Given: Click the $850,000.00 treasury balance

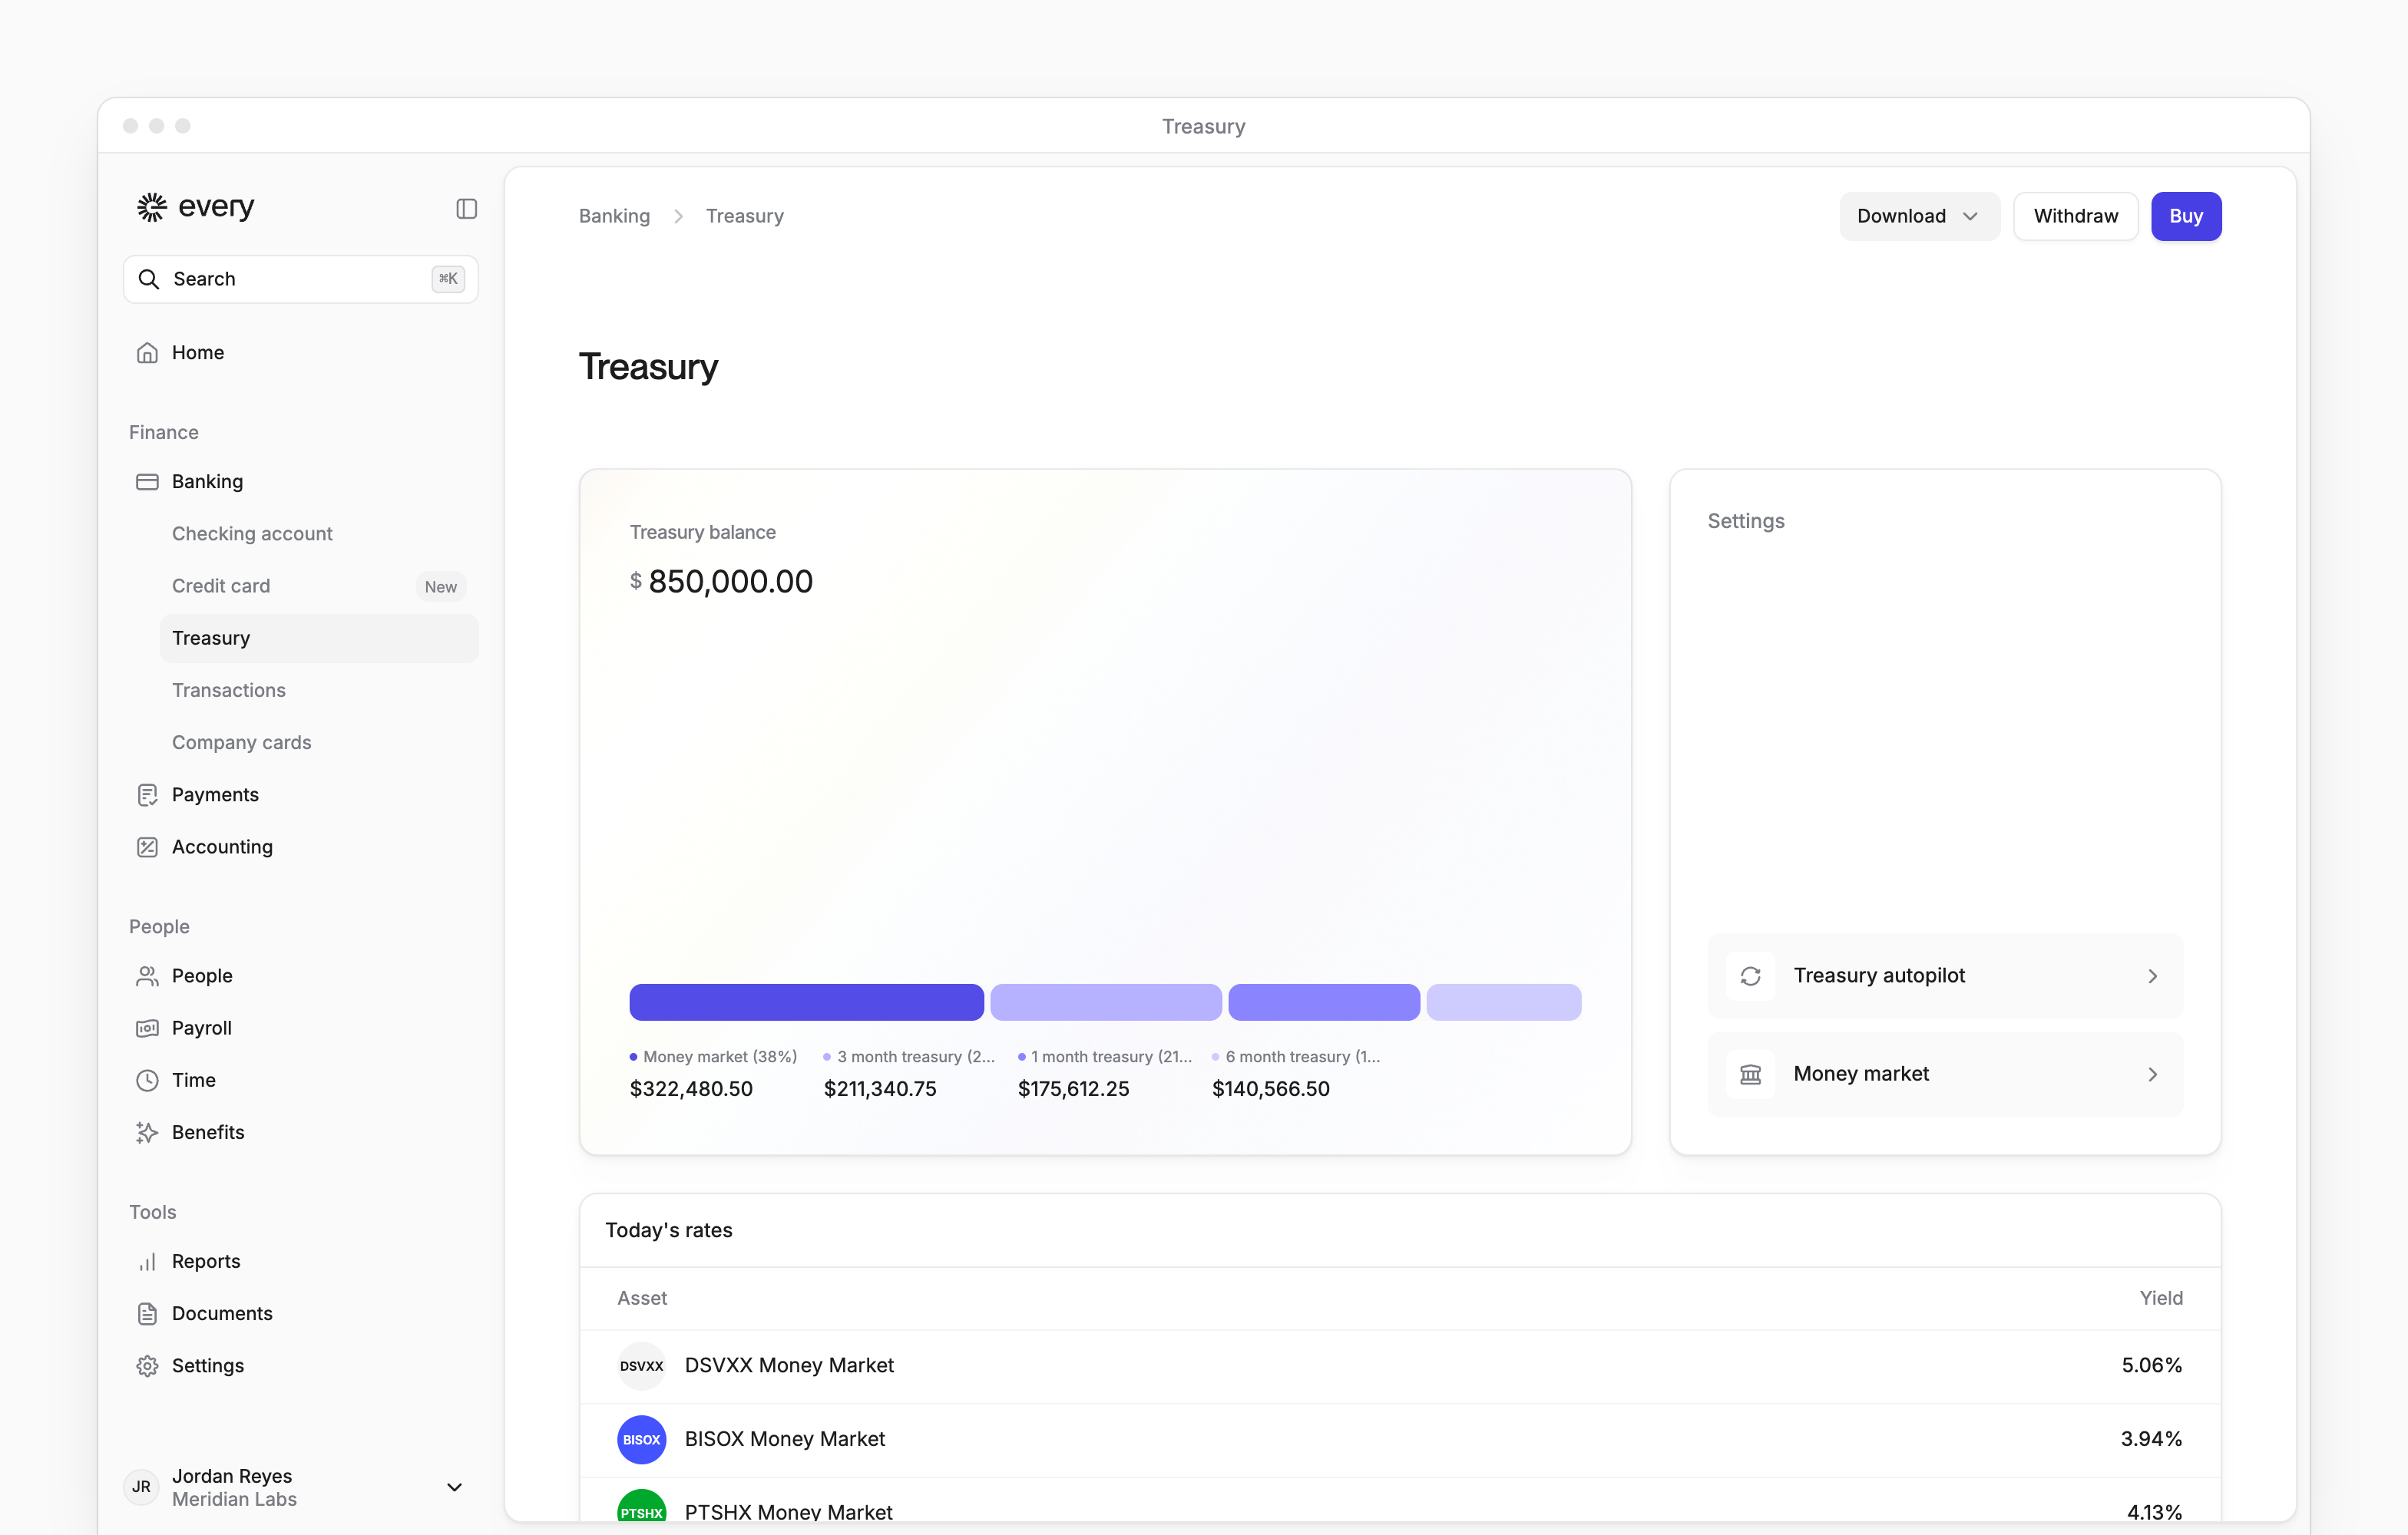Looking at the screenshot, I should (x=721, y=582).
